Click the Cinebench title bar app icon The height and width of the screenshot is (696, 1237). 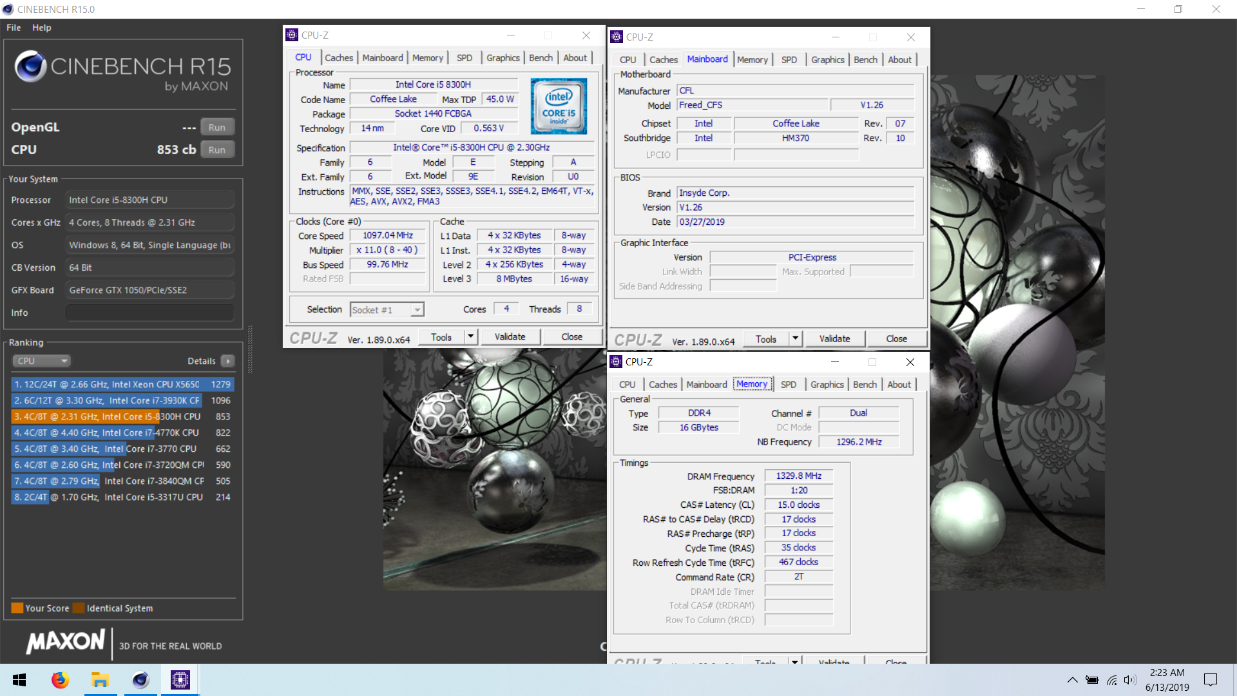click(x=8, y=9)
